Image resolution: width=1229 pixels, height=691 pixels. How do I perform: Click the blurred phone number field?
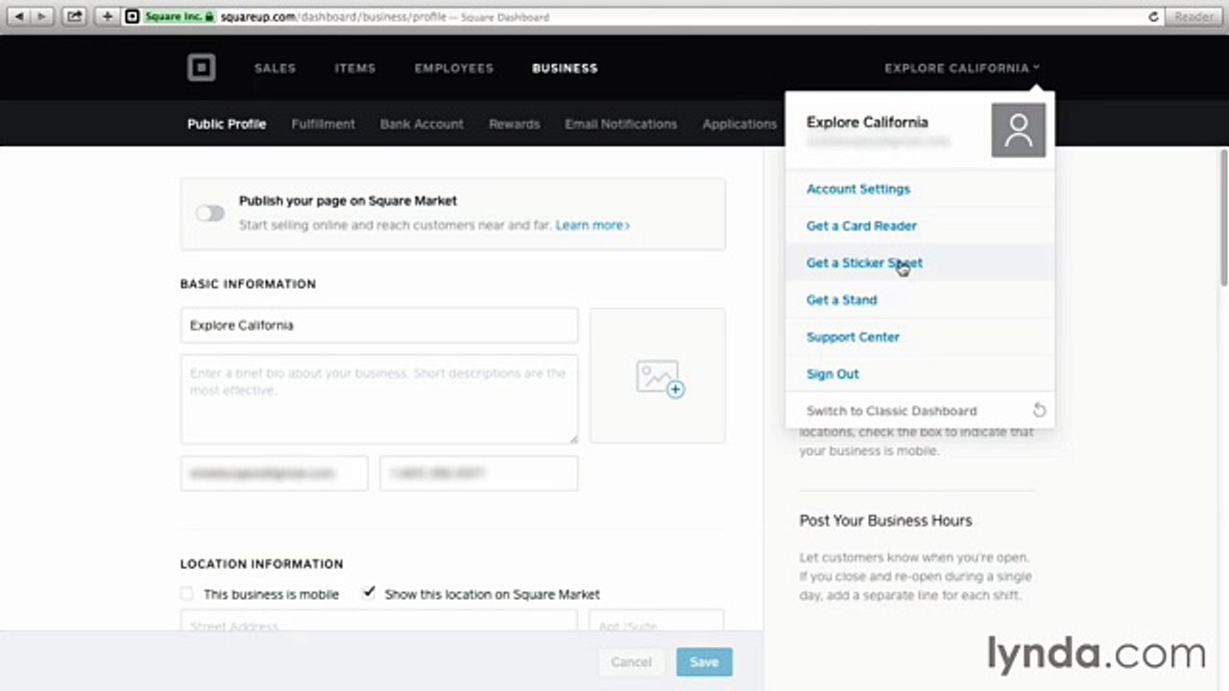coord(479,473)
